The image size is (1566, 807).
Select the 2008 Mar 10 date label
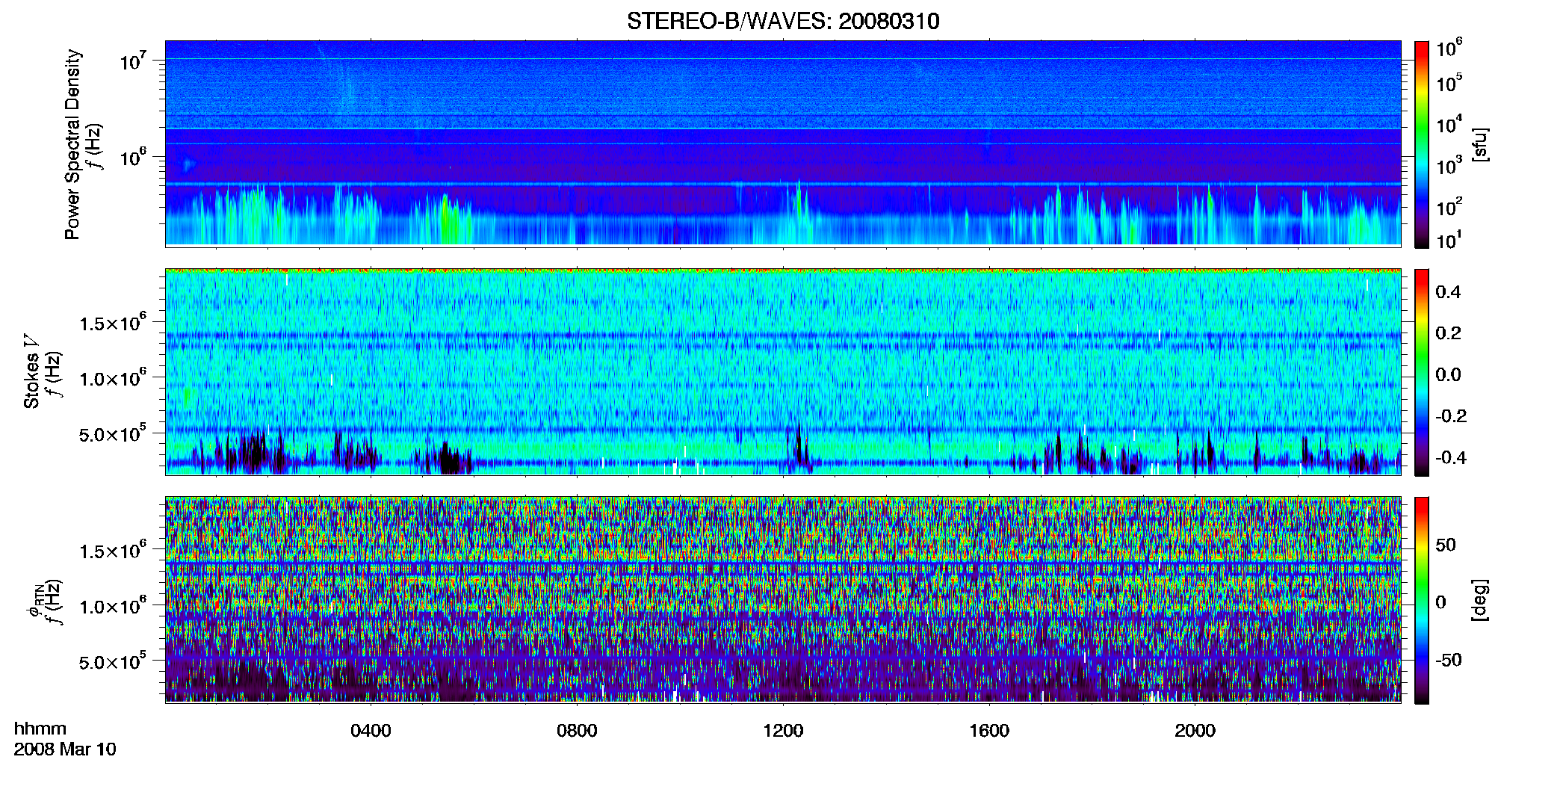(65, 749)
